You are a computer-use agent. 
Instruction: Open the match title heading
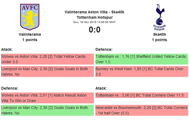[94, 15]
